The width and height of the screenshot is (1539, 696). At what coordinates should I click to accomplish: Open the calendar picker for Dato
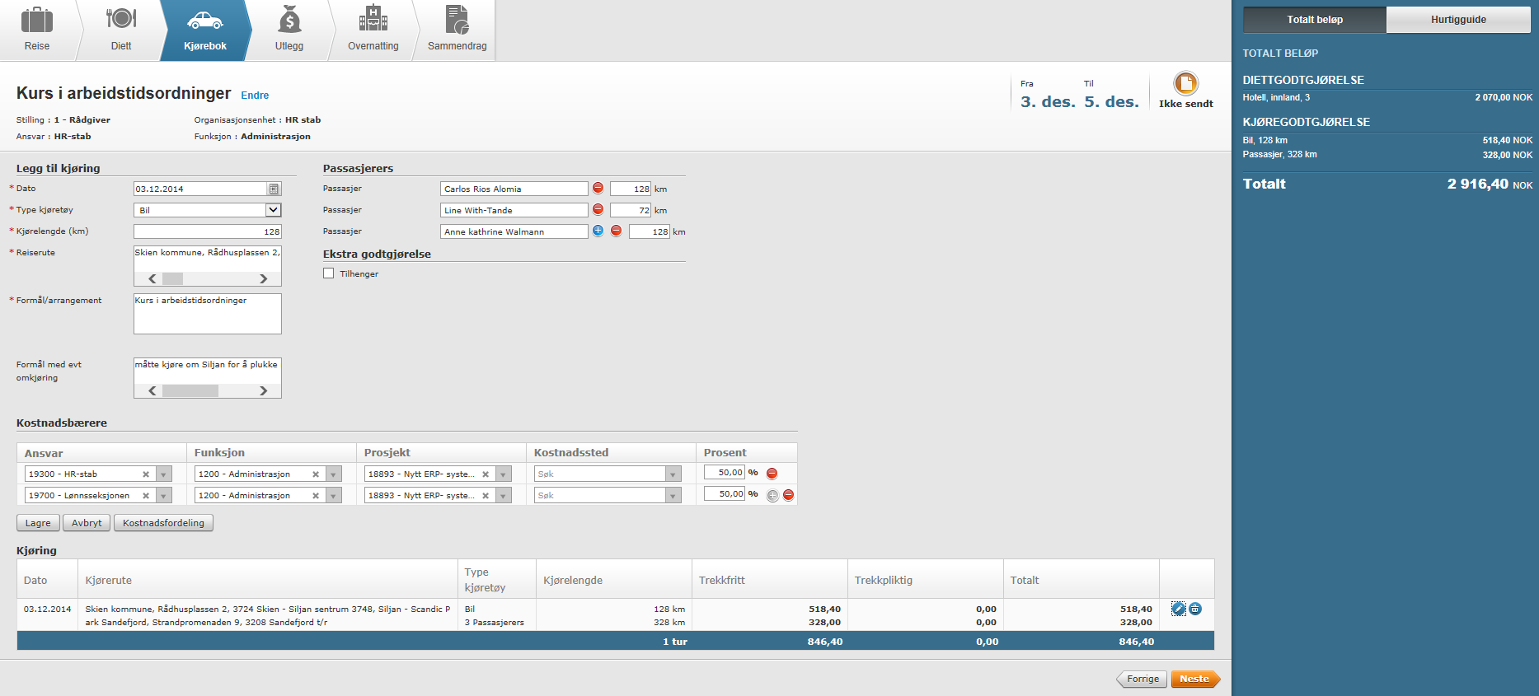coord(274,189)
